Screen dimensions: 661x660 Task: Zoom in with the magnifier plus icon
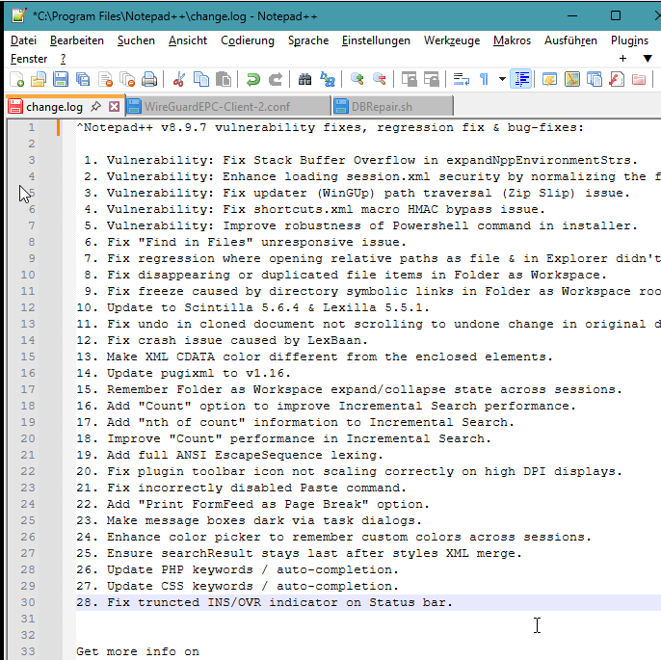pos(357,79)
